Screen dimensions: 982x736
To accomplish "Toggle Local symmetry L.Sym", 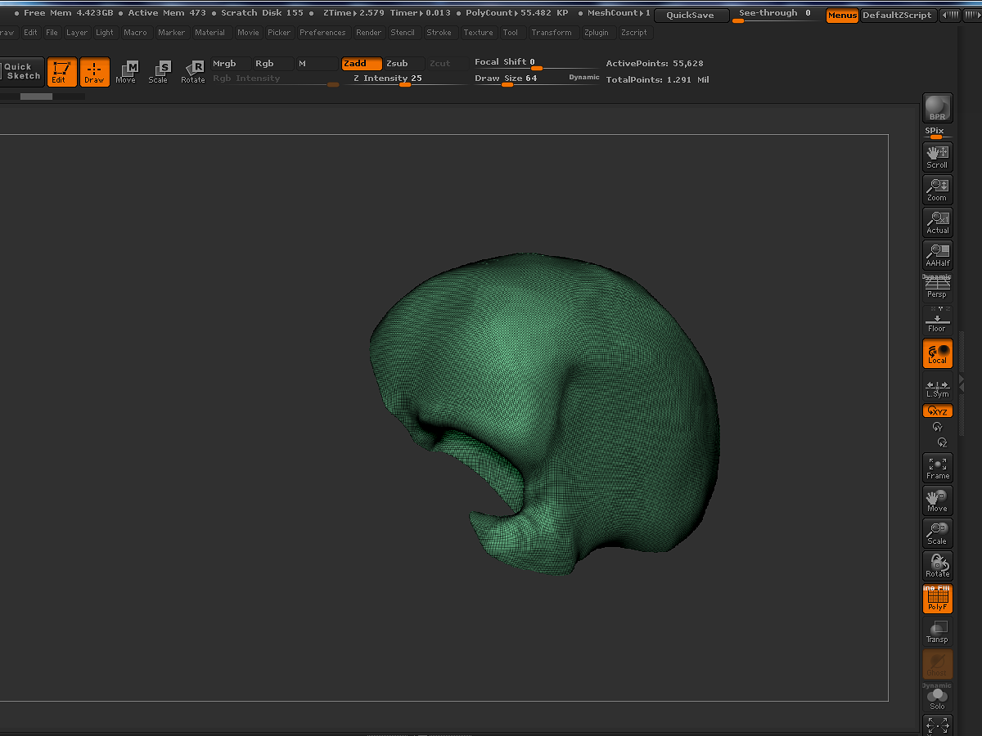I will click(937, 388).
